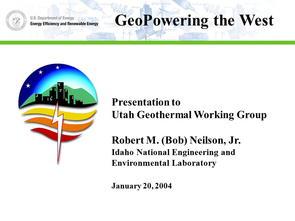Click 'Idaho National Engineering and' line
The height and width of the screenshot is (221, 295).
pos(173,152)
